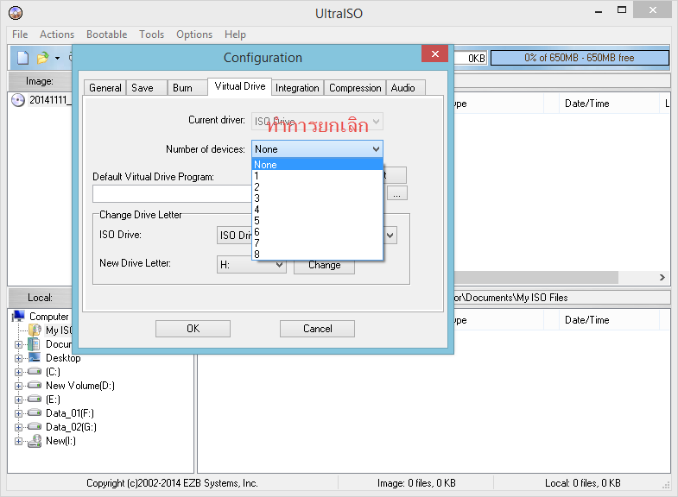
Task: Expand the New(I:) drive node
Action: pyautogui.click(x=18, y=441)
